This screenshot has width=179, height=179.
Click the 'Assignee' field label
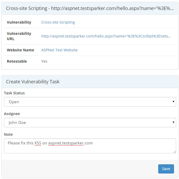click(x=12, y=114)
